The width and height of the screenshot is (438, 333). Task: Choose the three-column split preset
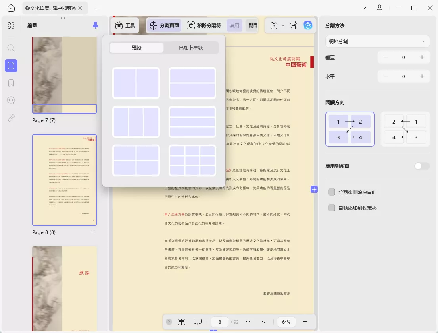(x=136, y=122)
